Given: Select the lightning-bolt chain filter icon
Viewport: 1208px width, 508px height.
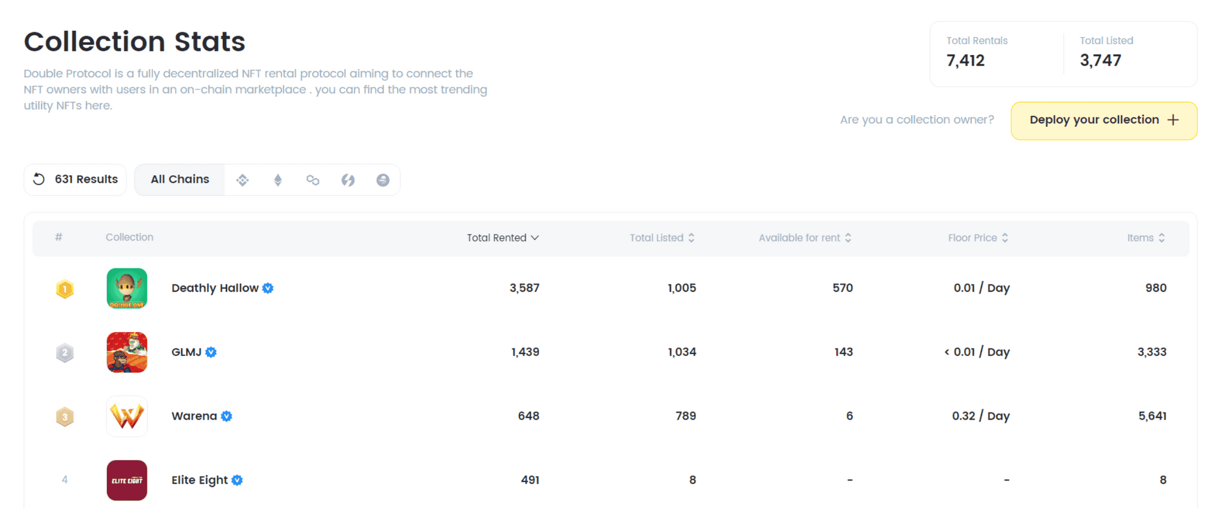Looking at the screenshot, I should click(348, 180).
